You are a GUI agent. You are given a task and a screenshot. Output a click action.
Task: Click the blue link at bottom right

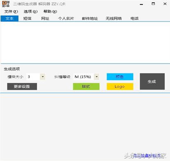[x=147, y=156]
